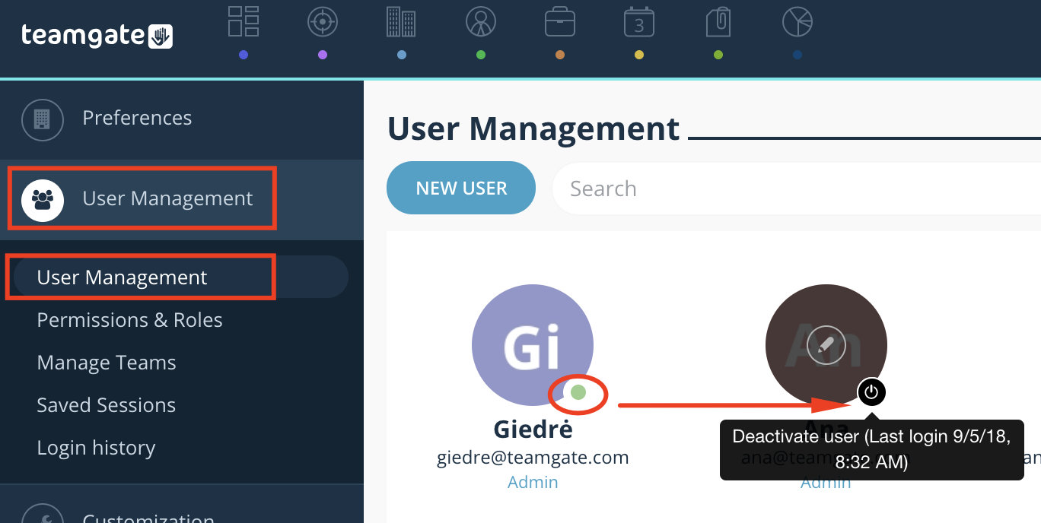Open the target (leads) icon in top navigation
Screen dimensions: 1041x523
323,22
